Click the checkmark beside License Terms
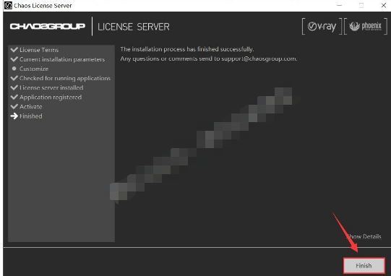The width and height of the screenshot is (391, 276). point(14,49)
